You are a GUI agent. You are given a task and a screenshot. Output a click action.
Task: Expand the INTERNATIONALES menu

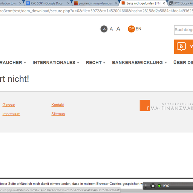click(x=56, y=63)
